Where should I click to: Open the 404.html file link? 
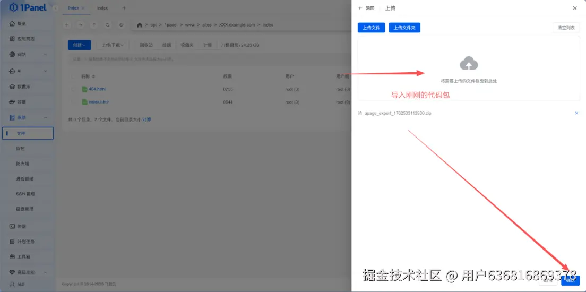(x=97, y=89)
